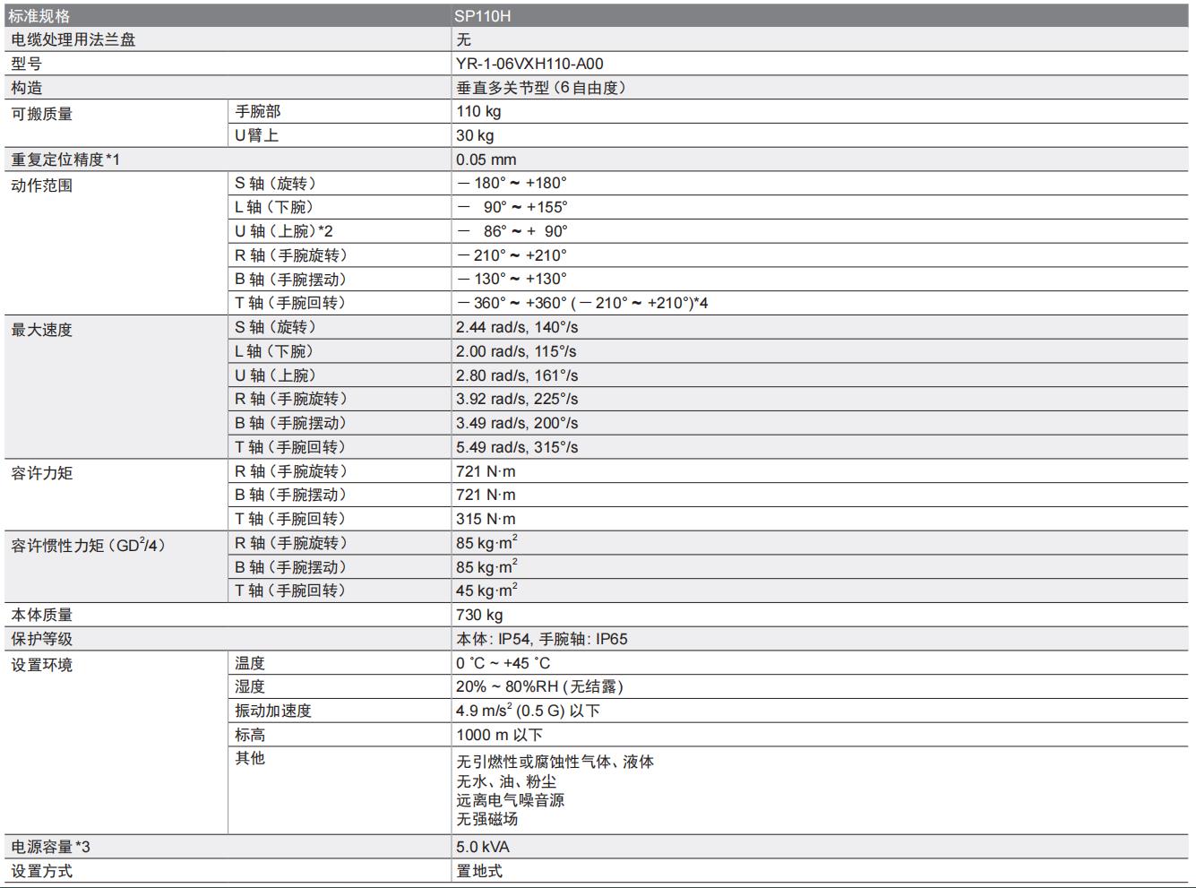Click the '电缆处理用法兰盘' row label
Viewport: 1196px width, 888px height.
pos(73,39)
